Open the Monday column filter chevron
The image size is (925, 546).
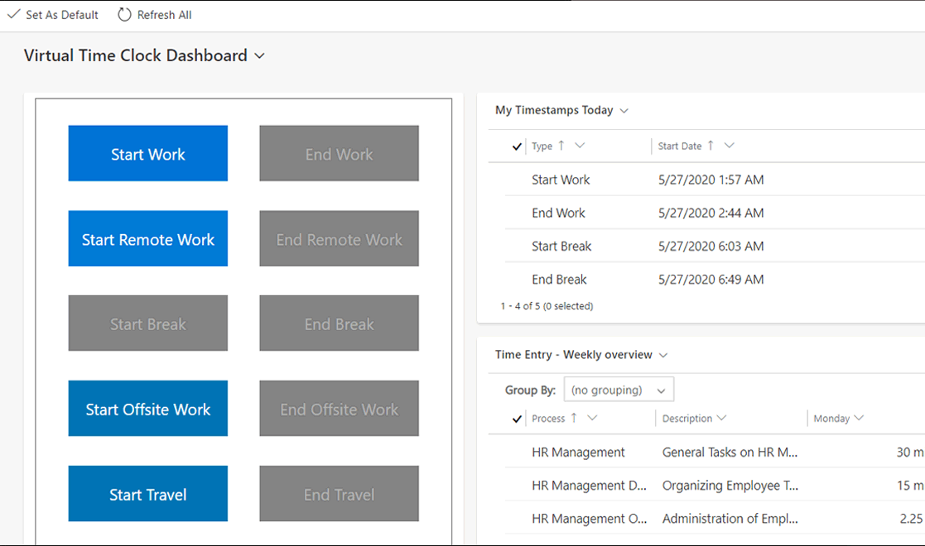click(x=859, y=418)
